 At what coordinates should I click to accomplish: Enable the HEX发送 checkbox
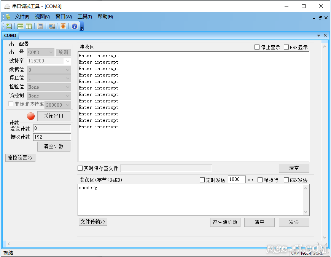point(286,180)
